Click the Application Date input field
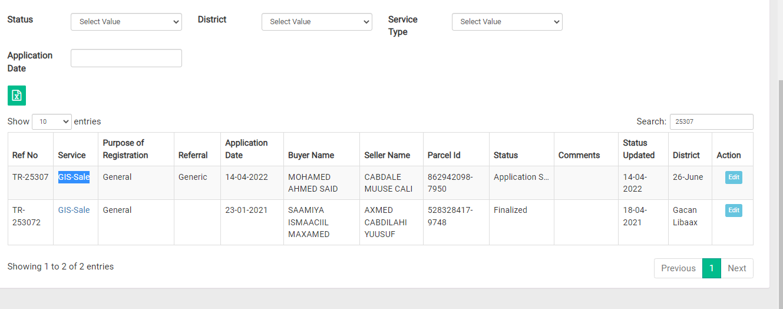Screen dimensions: 783x309 click(x=126, y=58)
